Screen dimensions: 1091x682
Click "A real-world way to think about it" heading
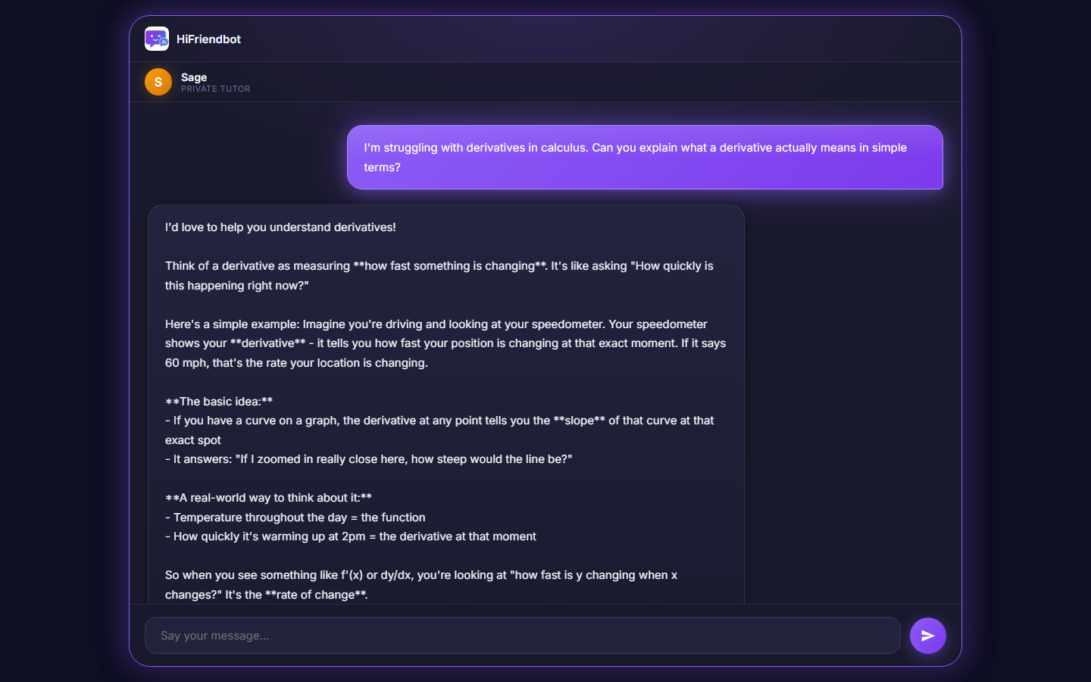(x=268, y=498)
